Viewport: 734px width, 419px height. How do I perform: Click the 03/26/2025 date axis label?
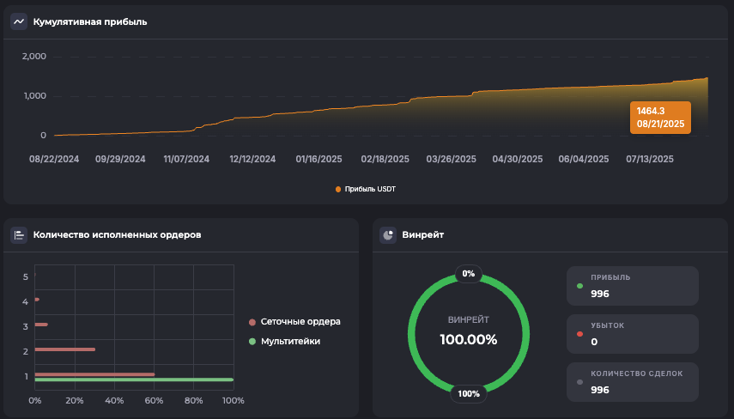pos(451,159)
